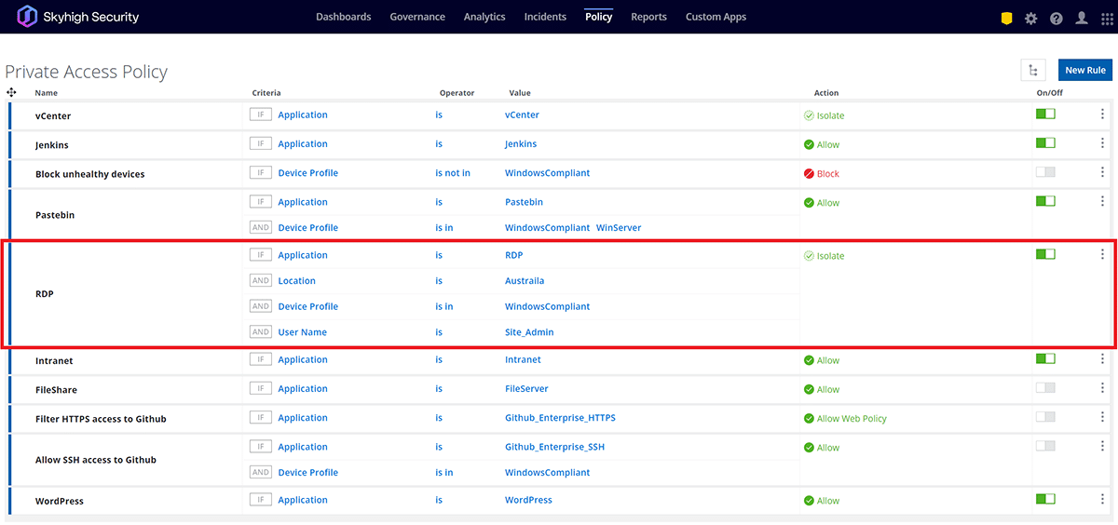Enable the Block unhealthy devices toggle
Image resolution: width=1118 pixels, height=525 pixels.
pyautogui.click(x=1045, y=172)
